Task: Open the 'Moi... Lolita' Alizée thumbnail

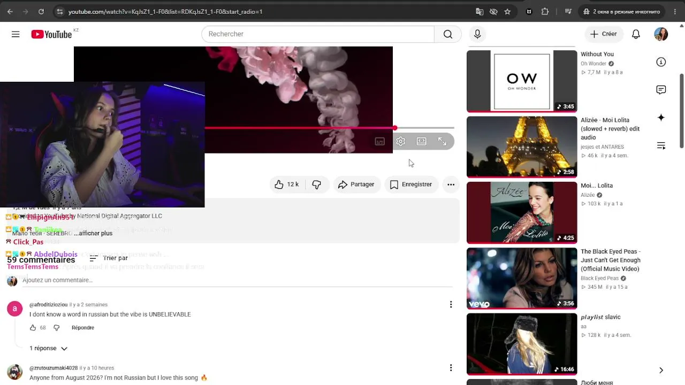Action: [522, 213]
